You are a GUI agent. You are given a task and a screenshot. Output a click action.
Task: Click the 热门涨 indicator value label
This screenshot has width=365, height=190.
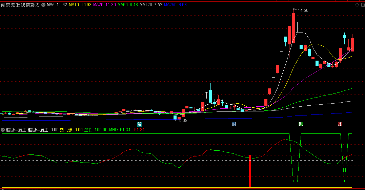tap(71, 130)
